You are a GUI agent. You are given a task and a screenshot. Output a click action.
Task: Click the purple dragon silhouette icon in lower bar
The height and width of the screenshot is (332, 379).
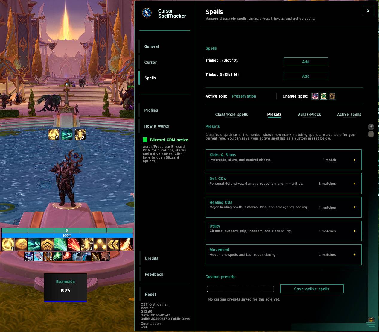tap(29, 257)
